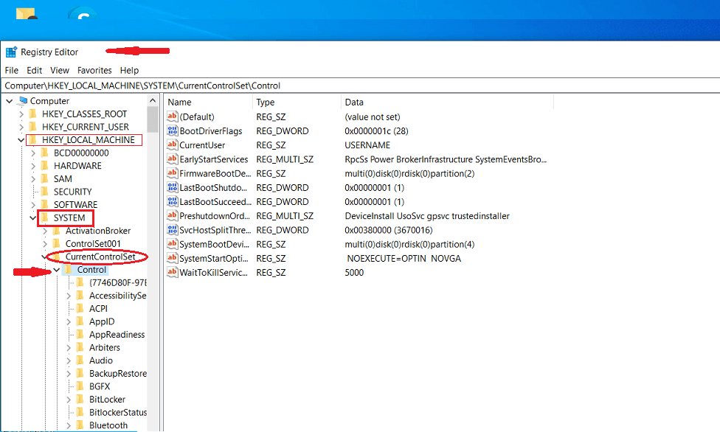
Task: Collapse the Control key chevron
Action: tap(57, 270)
